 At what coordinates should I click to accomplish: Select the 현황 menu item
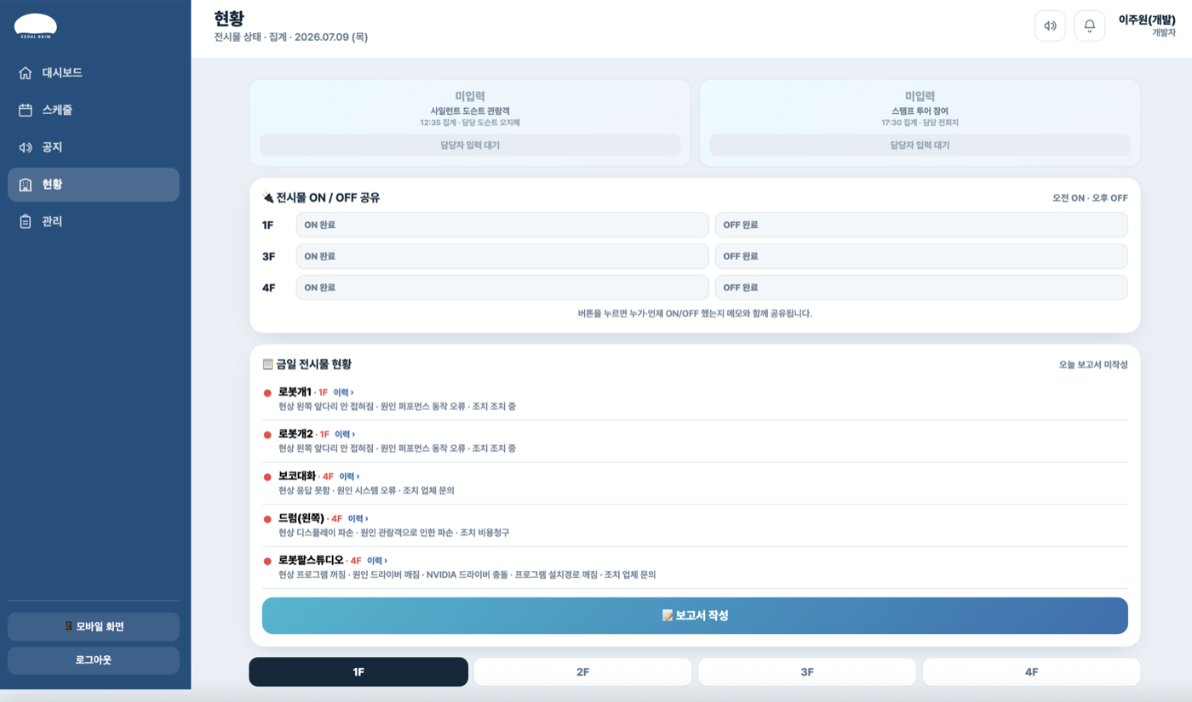tap(94, 185)
